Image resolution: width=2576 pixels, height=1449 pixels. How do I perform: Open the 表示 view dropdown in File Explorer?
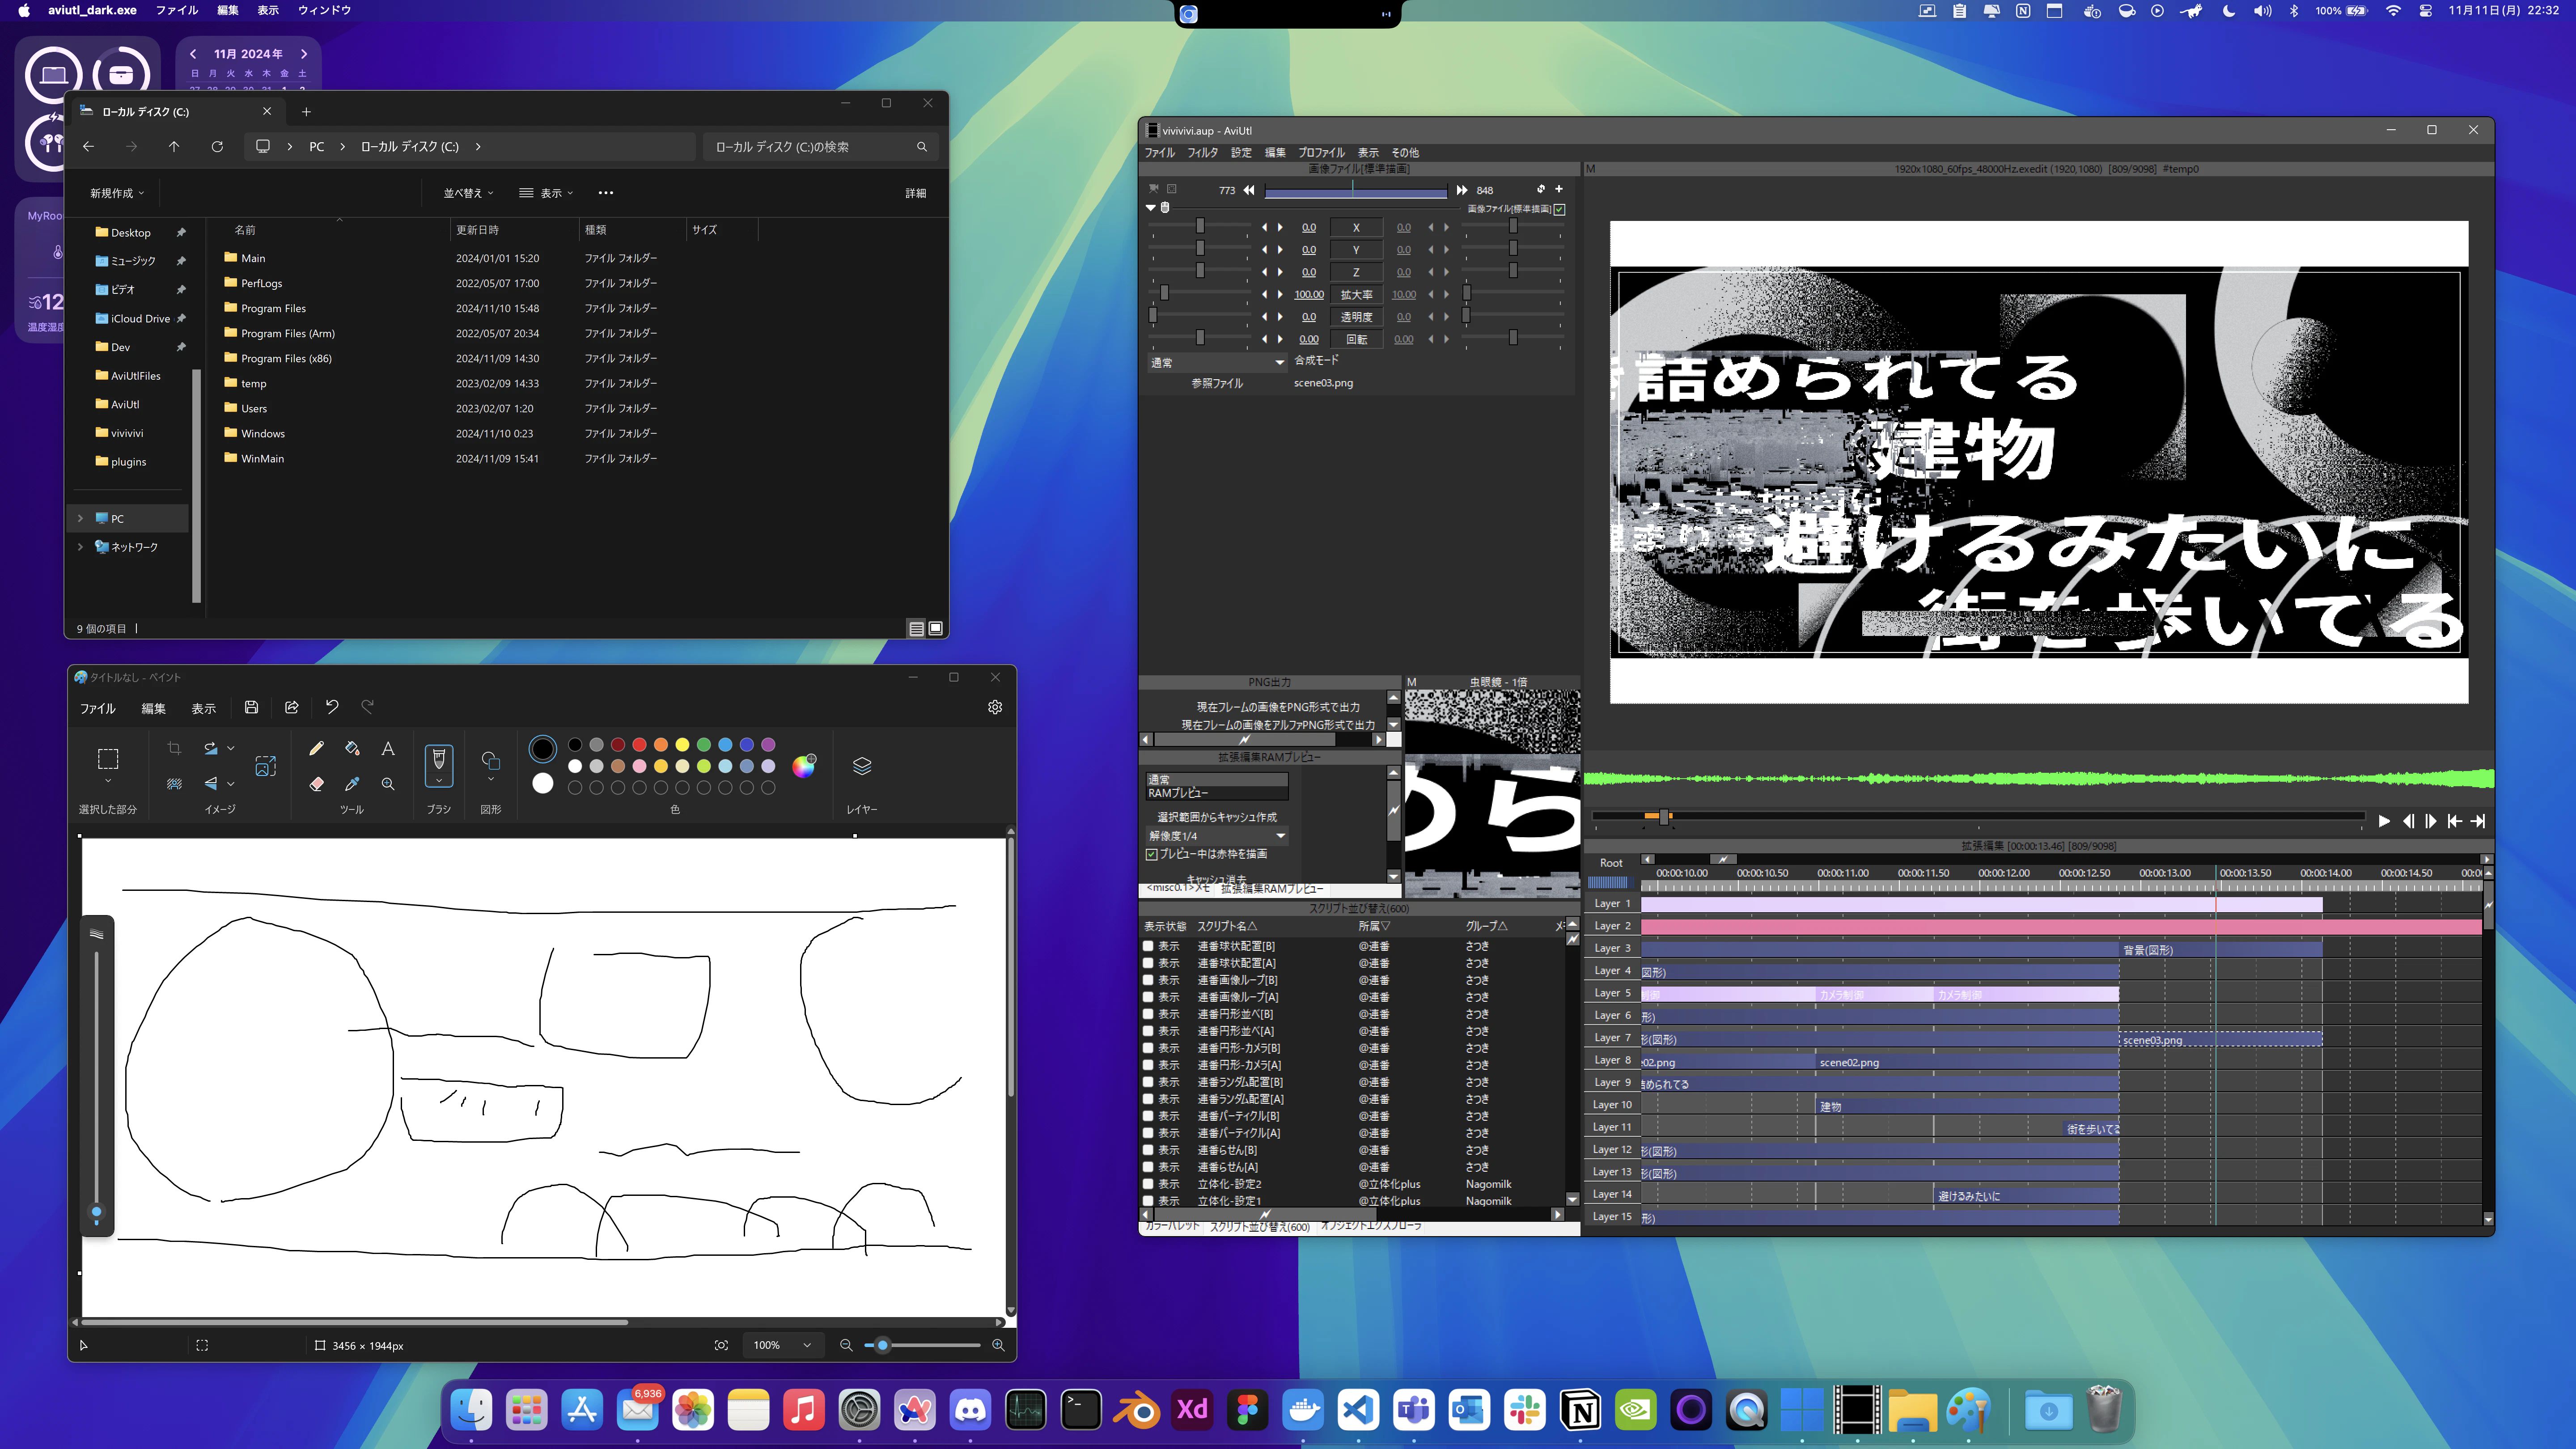(x=546, y=193)
